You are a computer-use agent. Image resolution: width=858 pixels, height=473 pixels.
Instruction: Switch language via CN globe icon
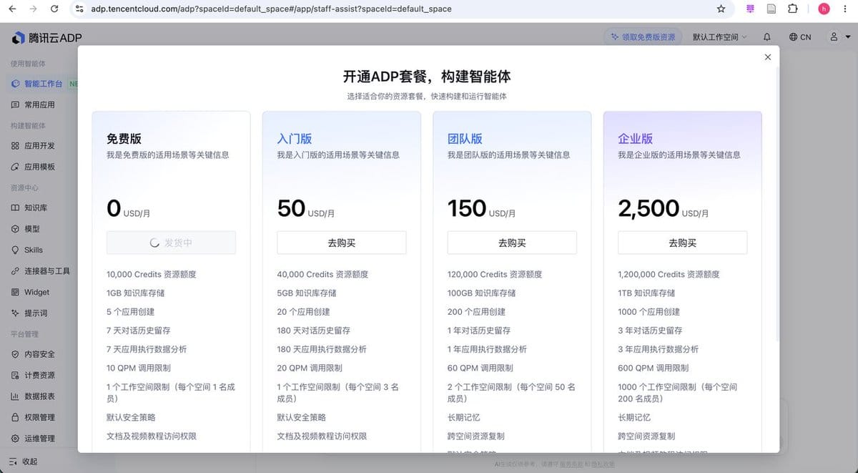800,37
